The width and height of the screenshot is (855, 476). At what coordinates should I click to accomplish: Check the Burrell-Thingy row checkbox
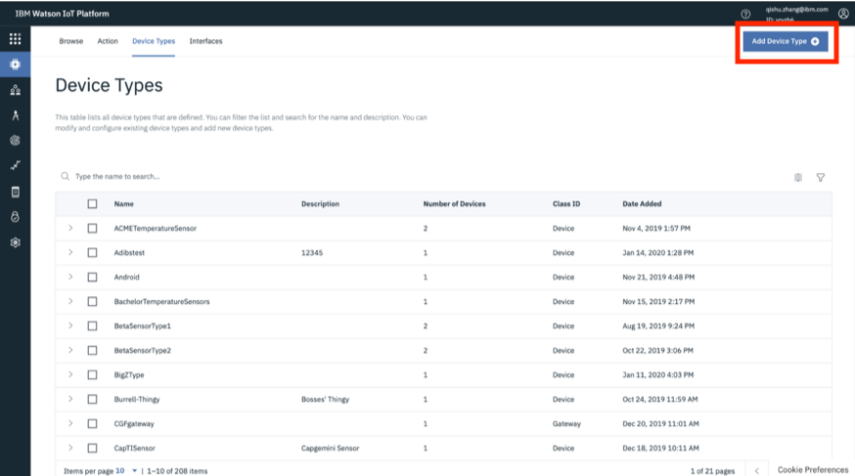(92, 399)
